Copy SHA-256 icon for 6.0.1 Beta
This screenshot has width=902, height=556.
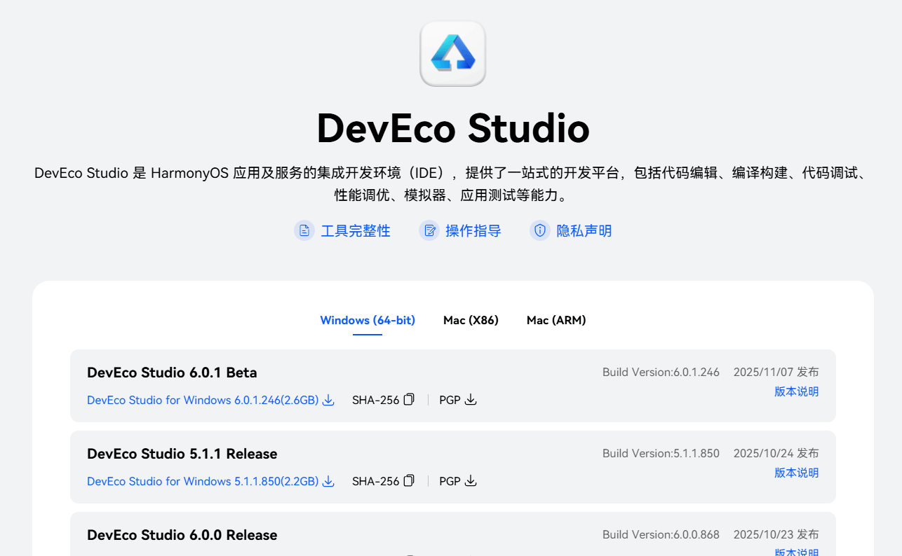pyautogui.click(x=409, y=399)
